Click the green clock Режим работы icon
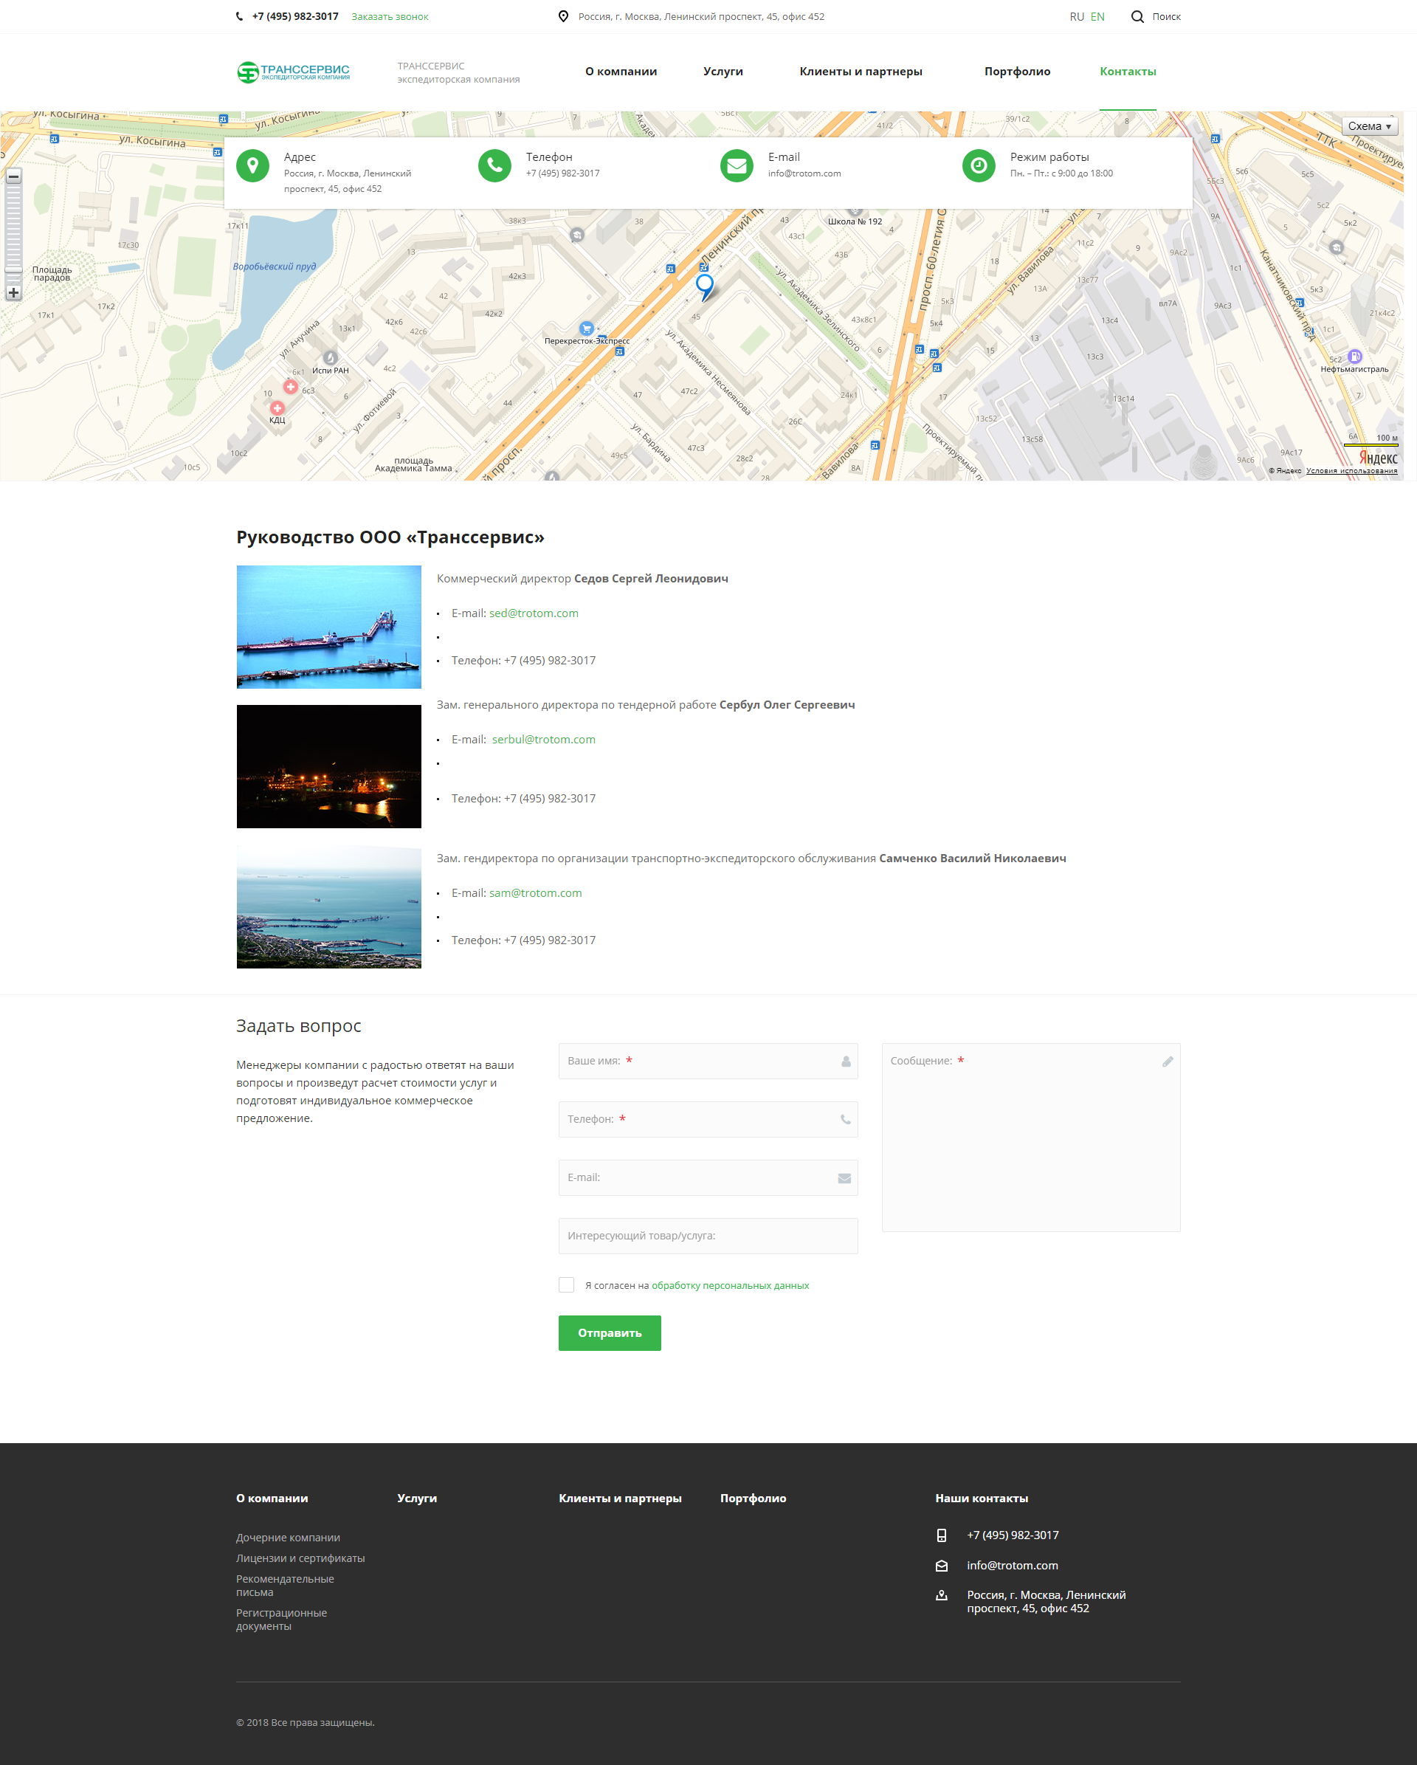This screenshot has width=1417, height=1765. (x=979, y=165)
